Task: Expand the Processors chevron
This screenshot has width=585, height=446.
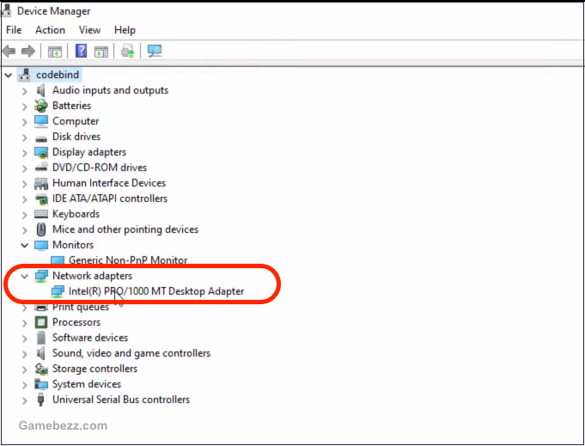Action: tap(25, 323)
